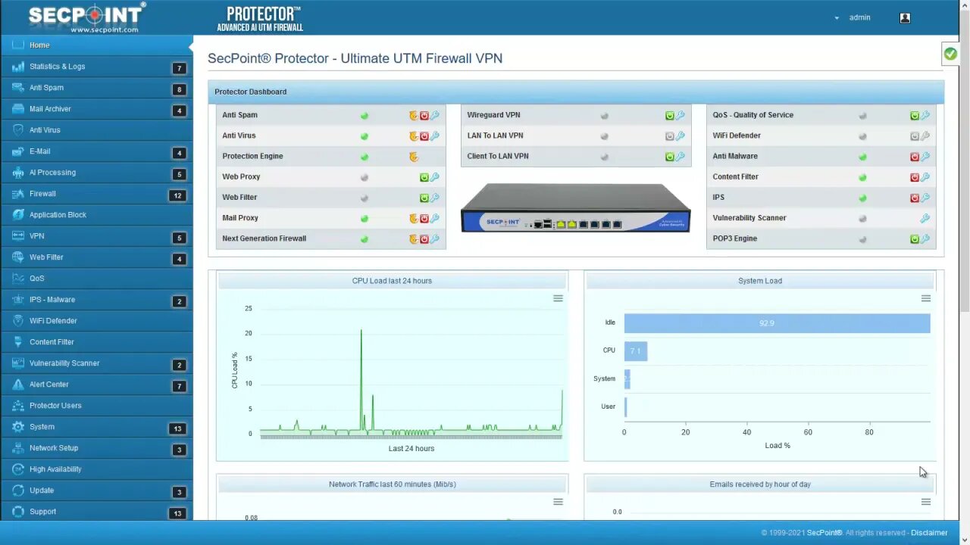The height and width of the screenshot is (545, 970).
Task: Open Support sidebar item
Action: pyautogui.click(x=97, y=512)
